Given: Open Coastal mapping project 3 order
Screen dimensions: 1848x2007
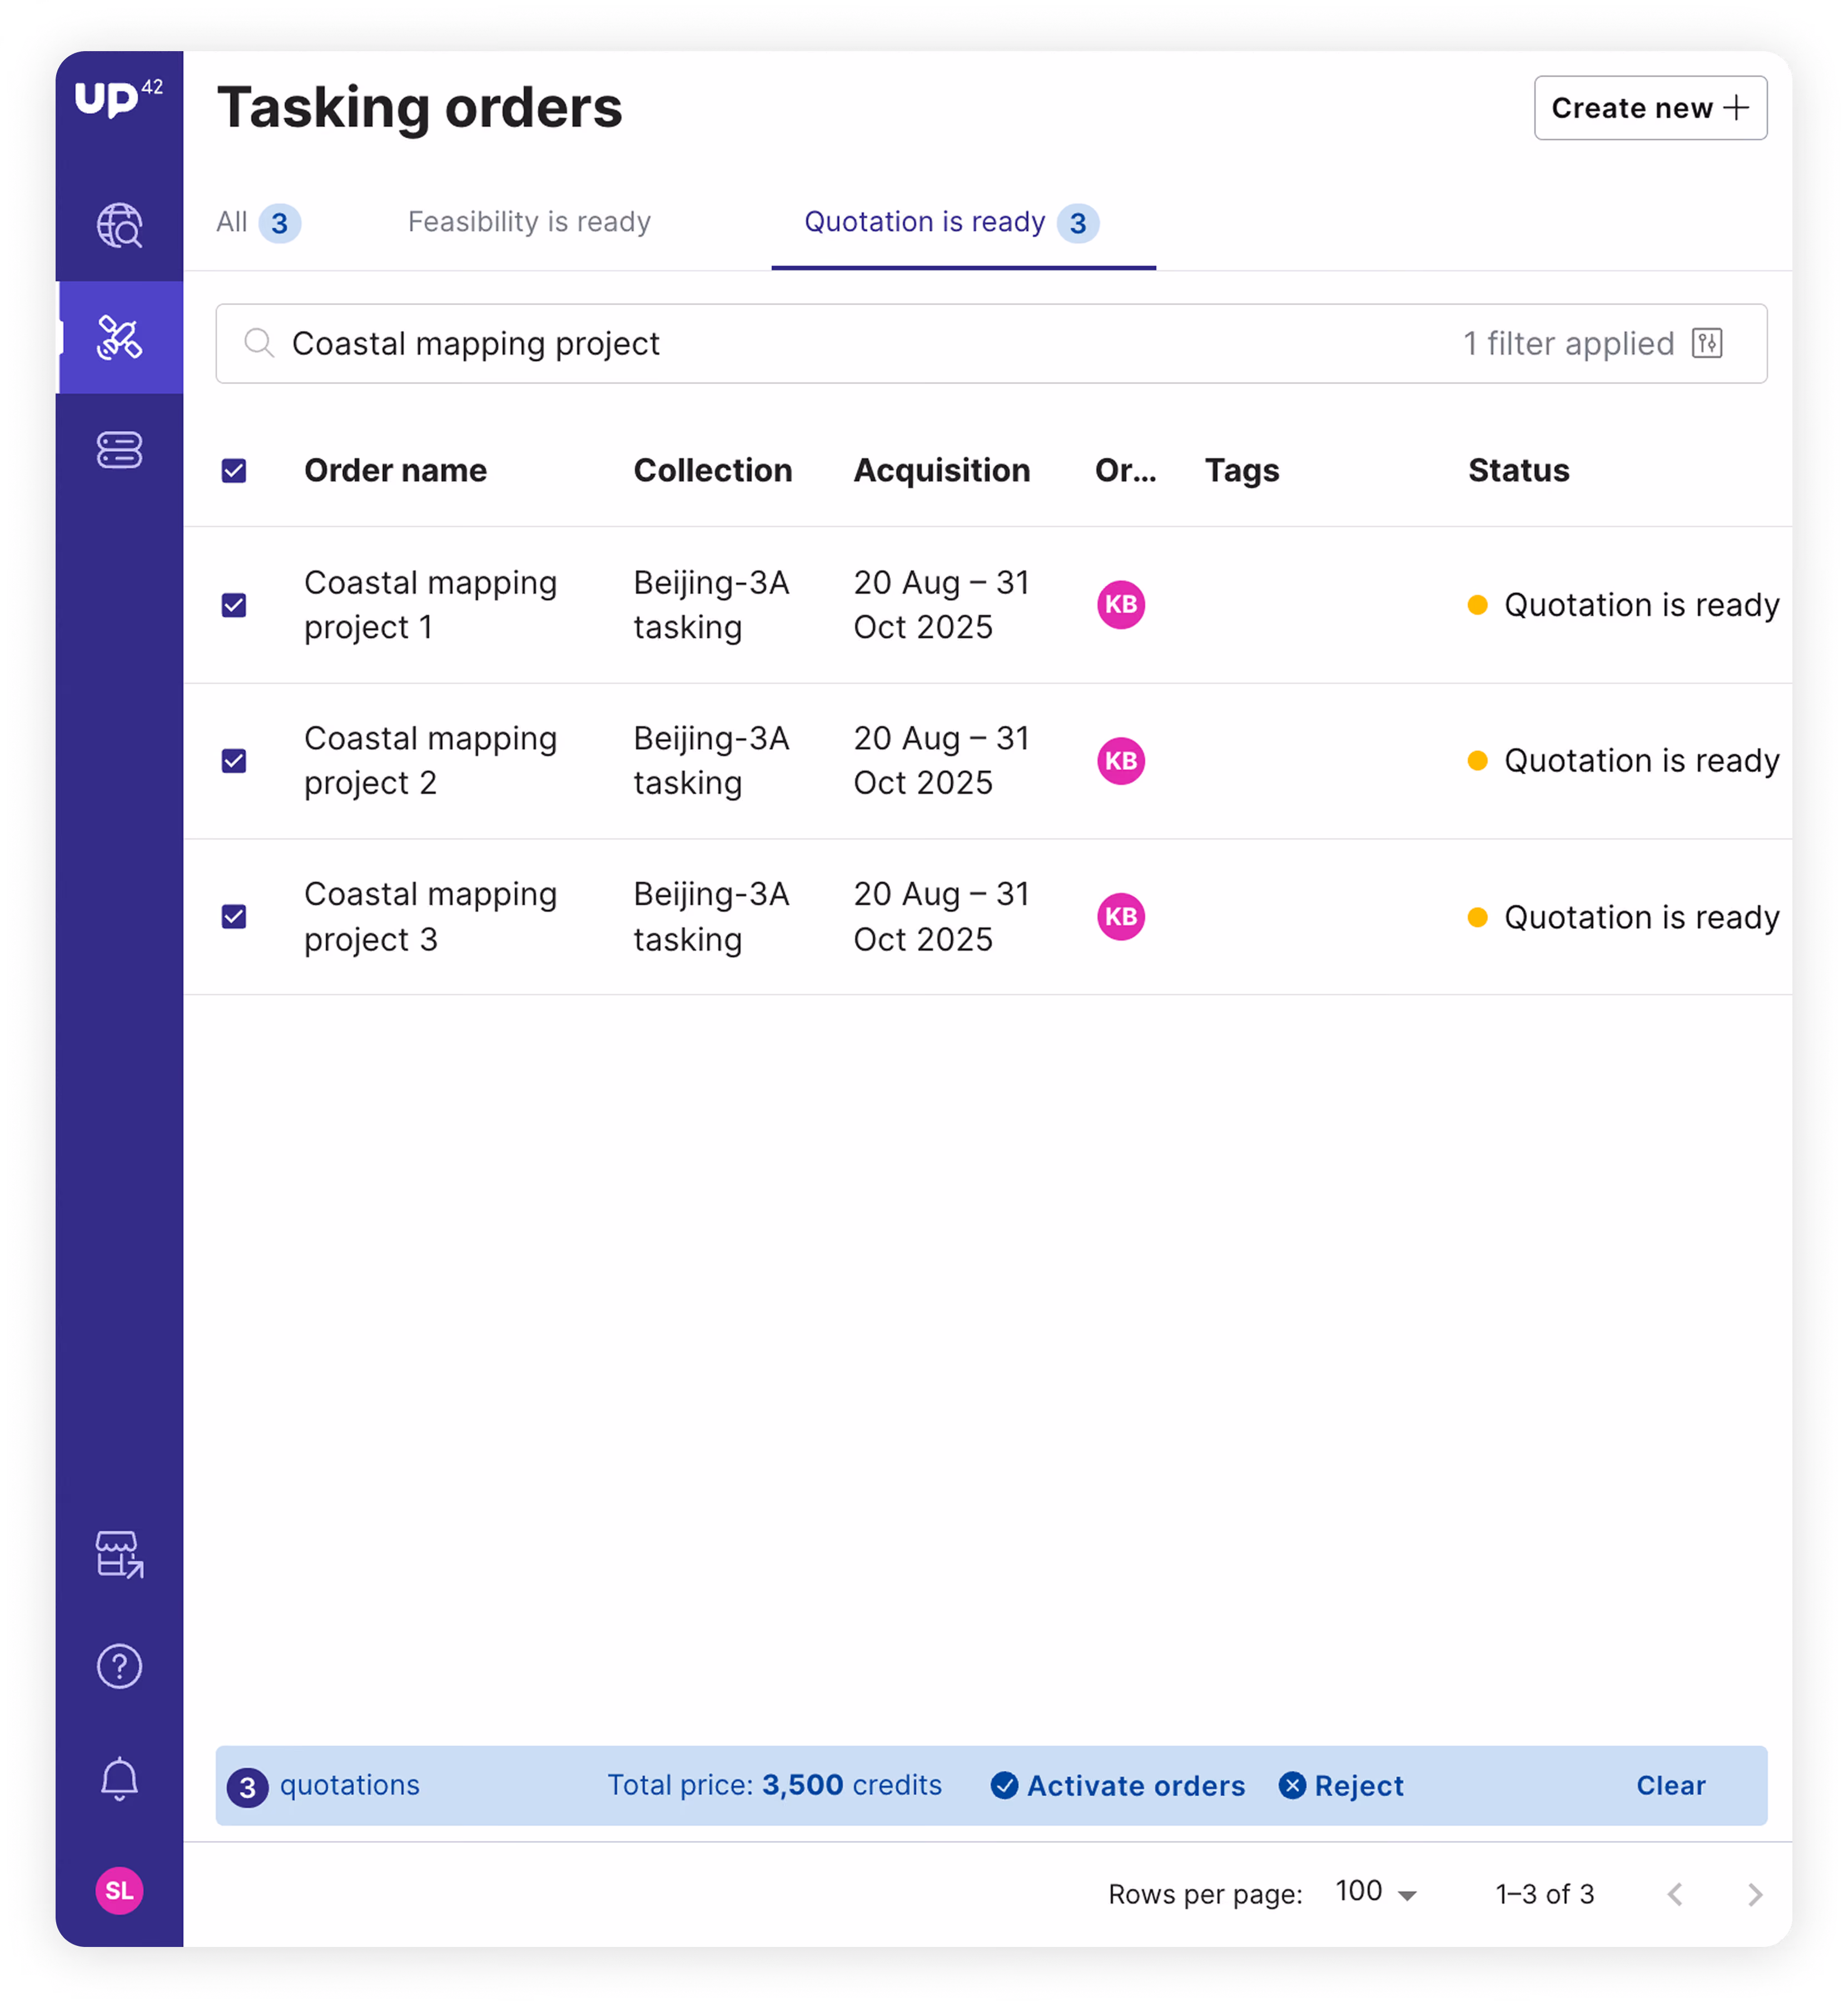Looking at the screenshot, I should pos(430,917).
